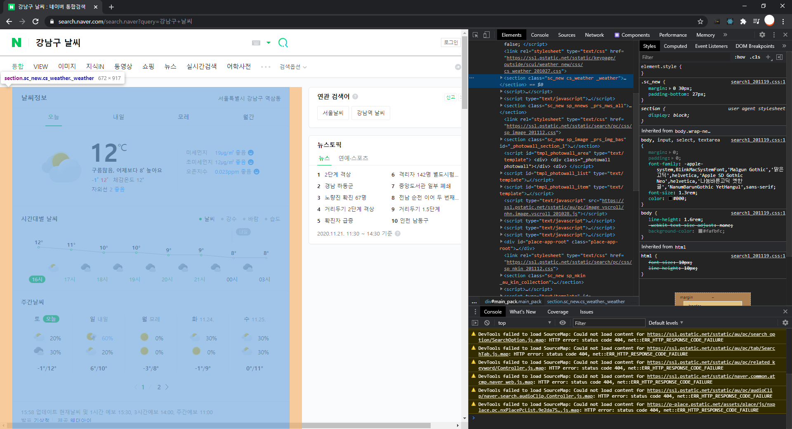Open news topic 노량진 확진 67명

345,198
